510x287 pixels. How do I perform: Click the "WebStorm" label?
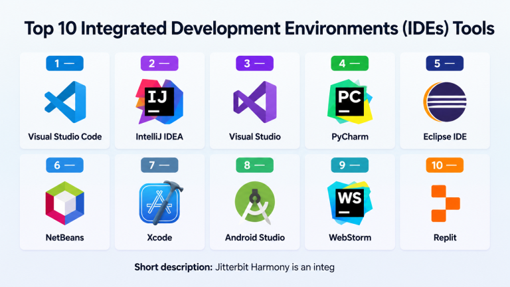pyautogui.click(x=350, y=238)
